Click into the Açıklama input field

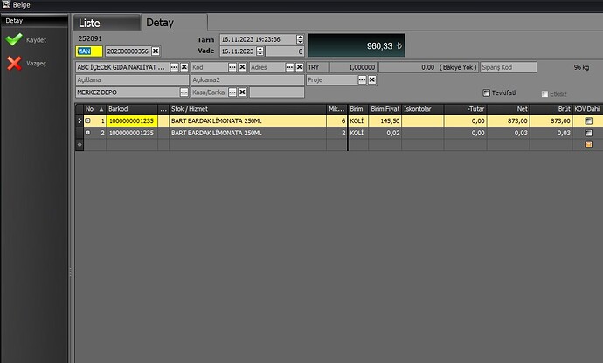[131, 79]
